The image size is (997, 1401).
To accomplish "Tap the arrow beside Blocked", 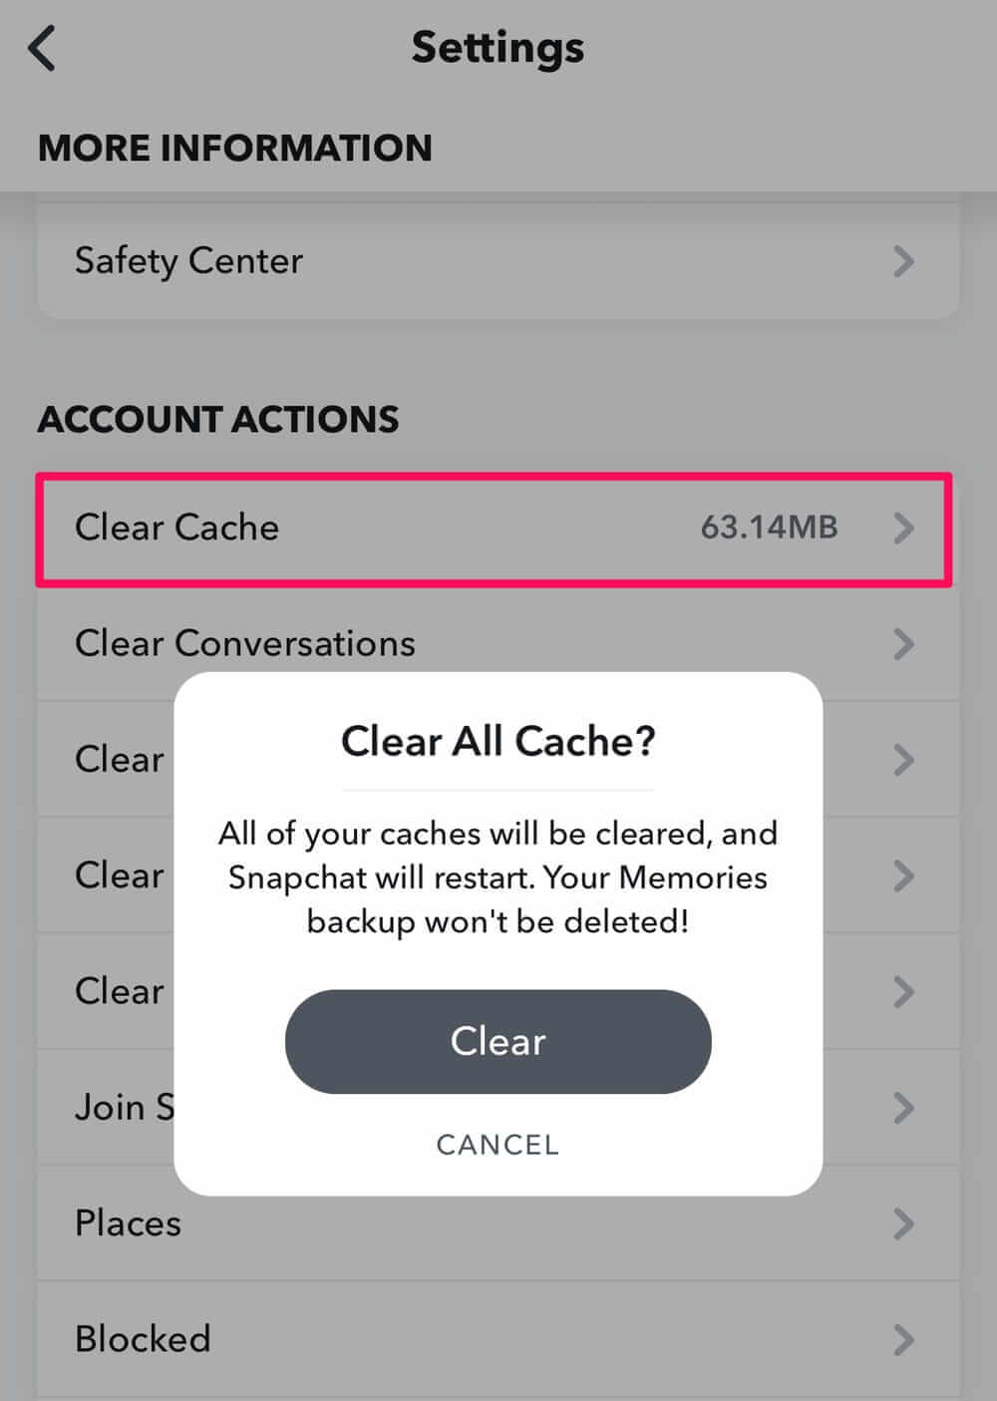I will (x=903, y=1339).
